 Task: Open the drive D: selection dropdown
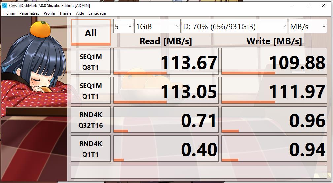pyautogui.click(x=234, y=26)
